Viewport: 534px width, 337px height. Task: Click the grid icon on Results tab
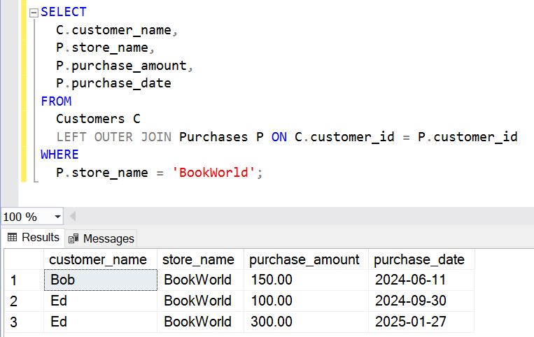tap(12, 238)
